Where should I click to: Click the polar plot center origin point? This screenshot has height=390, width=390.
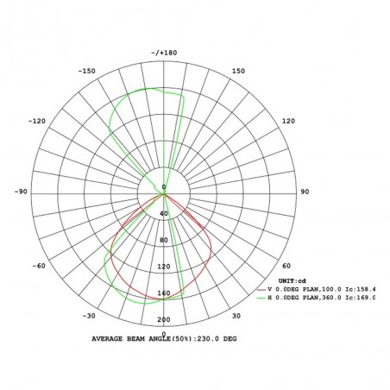tap(164, 194)
